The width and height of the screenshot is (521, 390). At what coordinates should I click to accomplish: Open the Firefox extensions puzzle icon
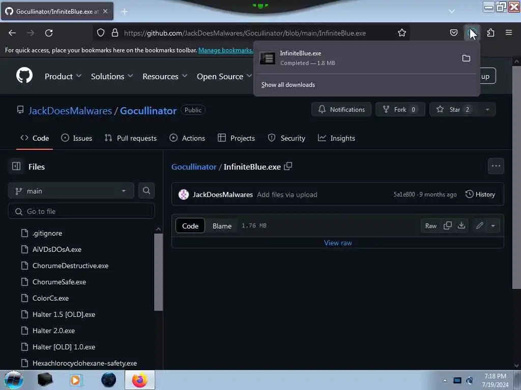[x=490, y=32]
